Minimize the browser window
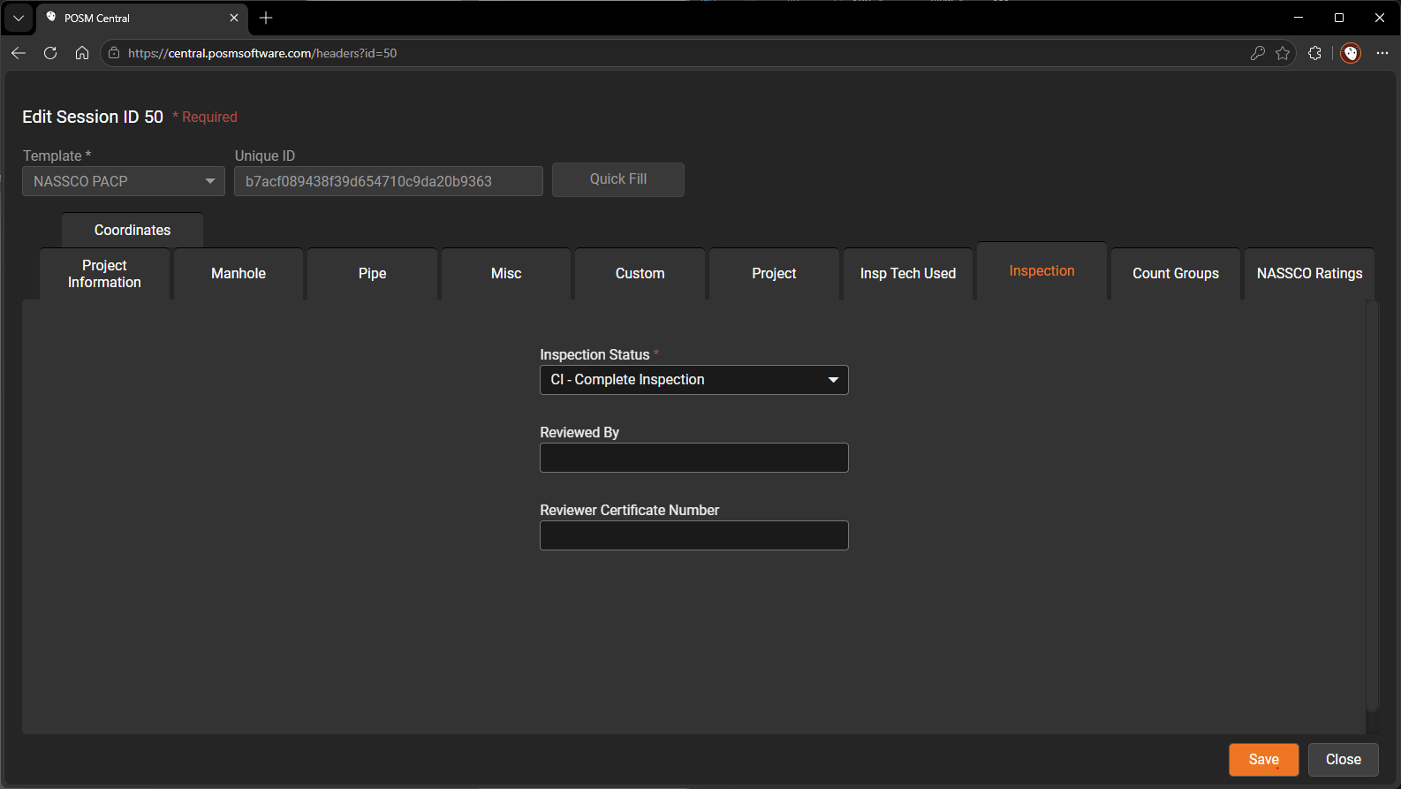This screenshot has height=789, width=1401. click(1299, 18)
